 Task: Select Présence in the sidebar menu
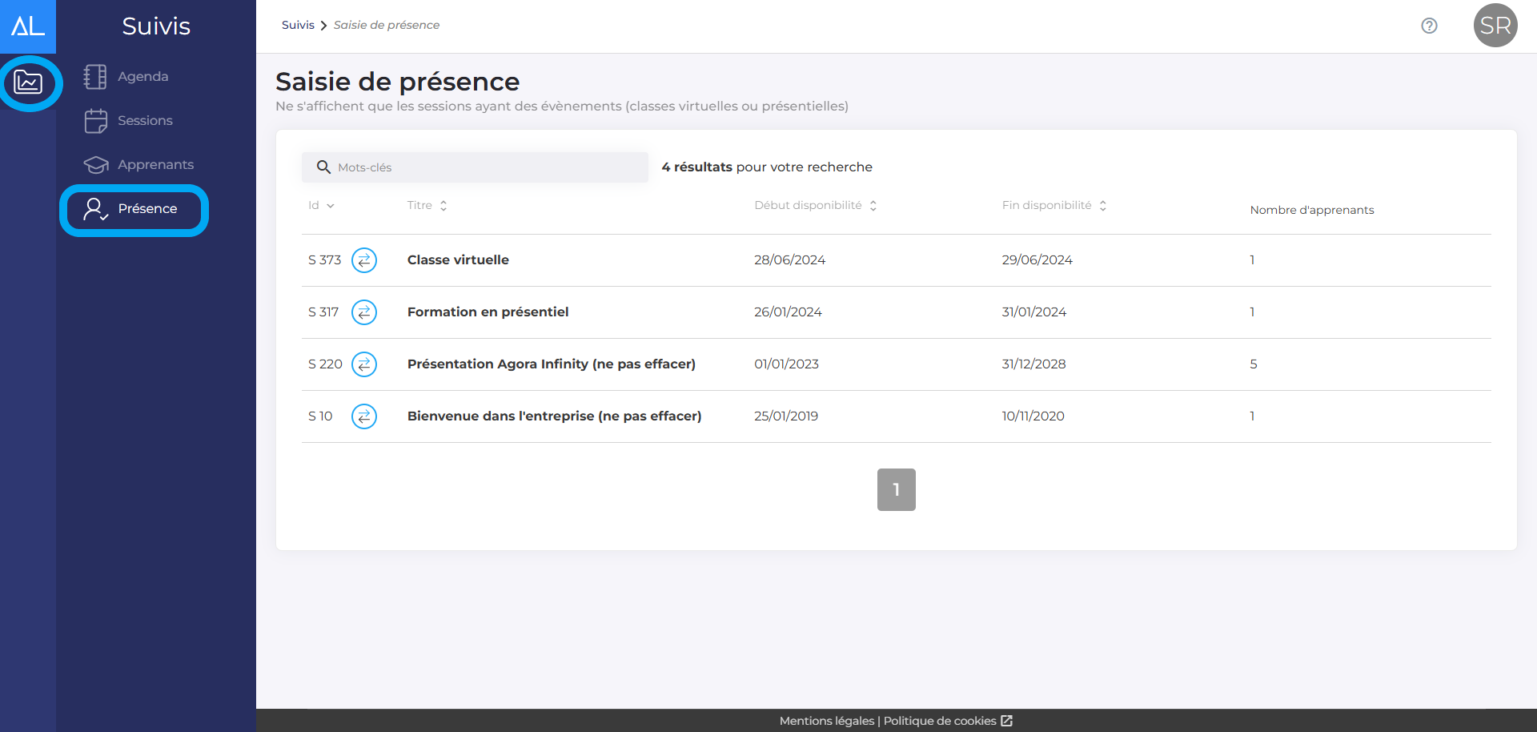pos(147,208)
